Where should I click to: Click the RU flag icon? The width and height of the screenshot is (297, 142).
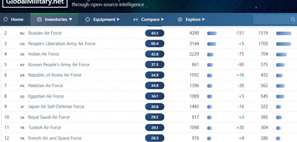point(22,33)
